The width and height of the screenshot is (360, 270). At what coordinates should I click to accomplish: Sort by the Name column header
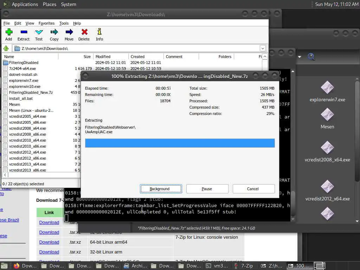[30, 57]
